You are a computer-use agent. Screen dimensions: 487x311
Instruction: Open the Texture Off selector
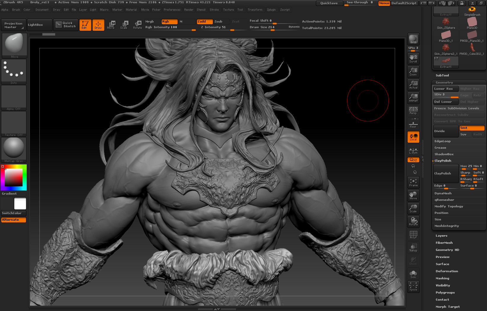click(x=14, y=124)
